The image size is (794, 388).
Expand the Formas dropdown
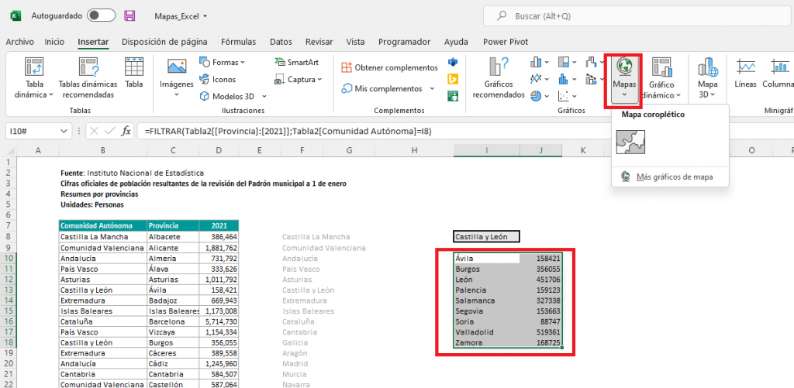[223, 62]
